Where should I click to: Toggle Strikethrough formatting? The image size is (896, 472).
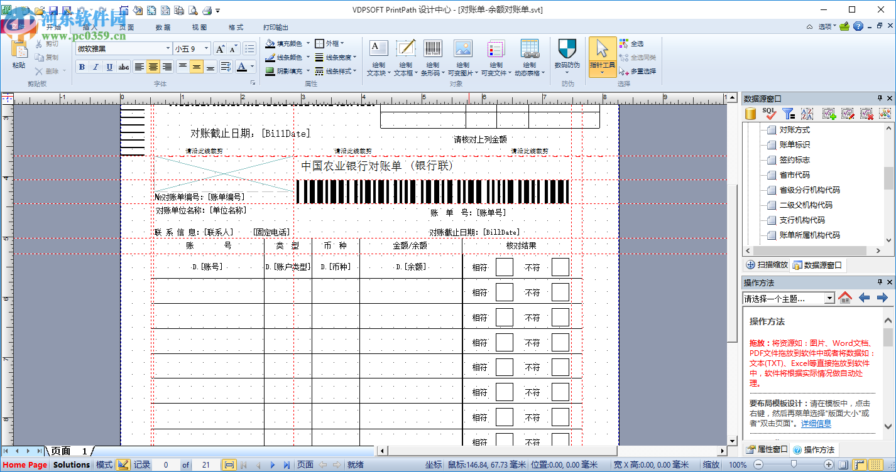coord(124,67)
